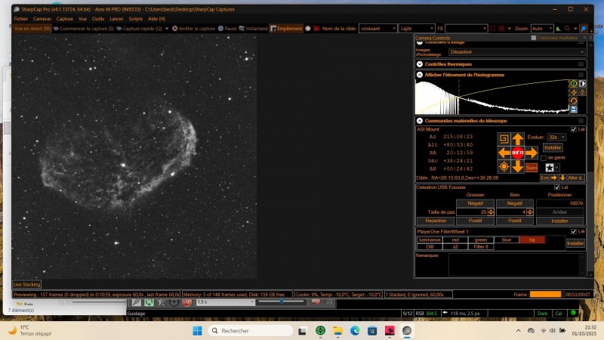
Task: Open Microsoft Edge from the taskbar
Action: [355, 331]
